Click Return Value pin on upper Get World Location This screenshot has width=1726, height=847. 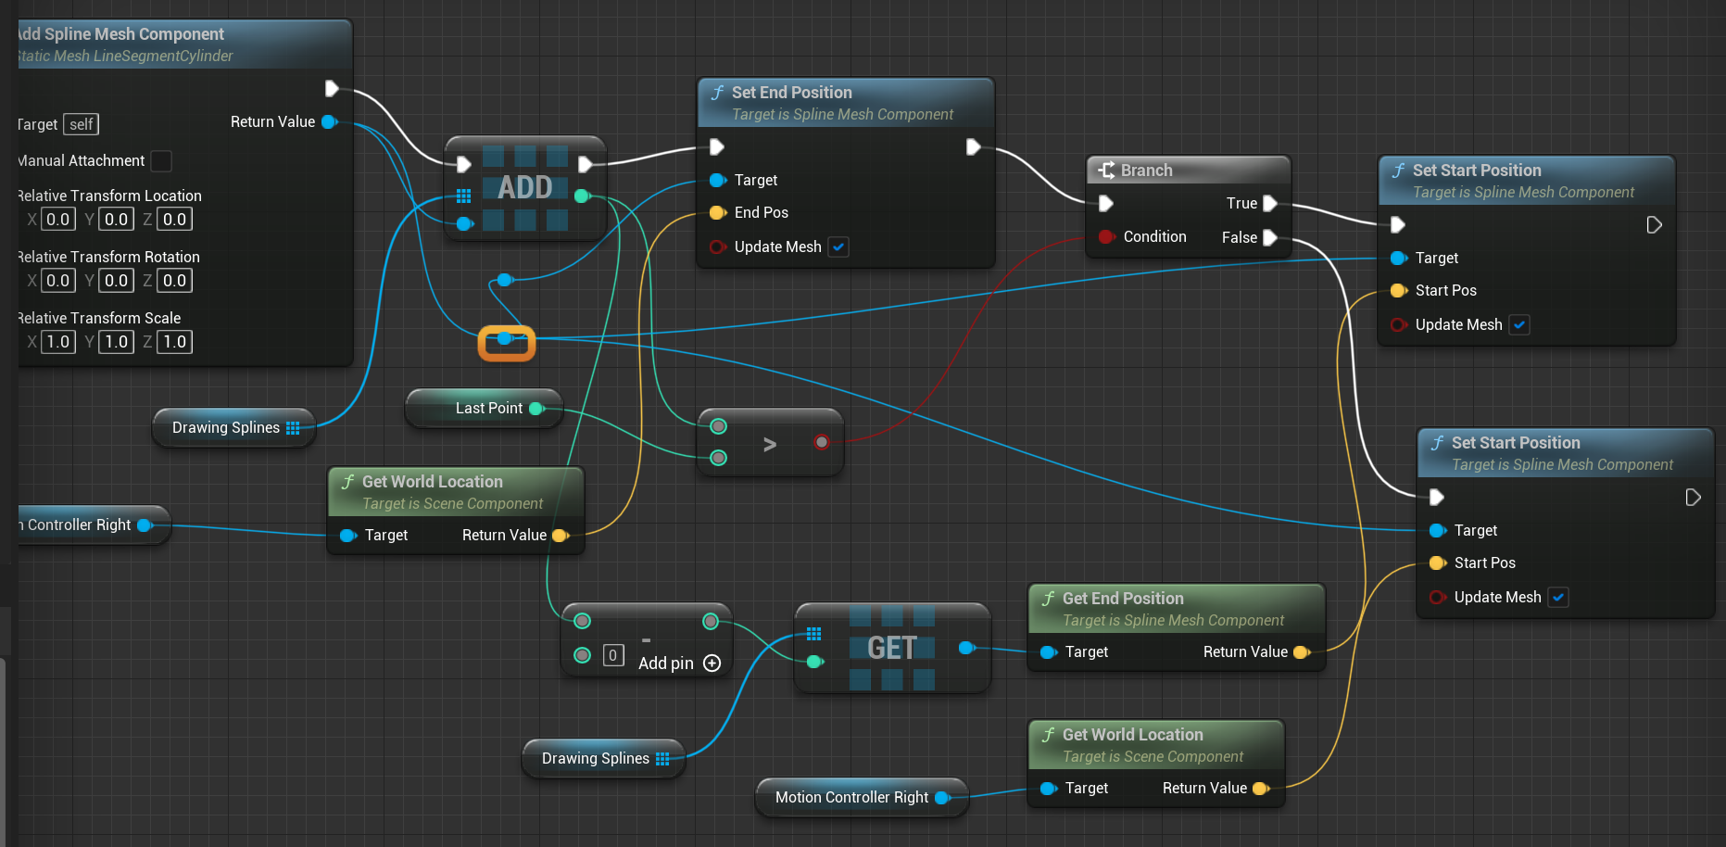click(x=560, y=536)
